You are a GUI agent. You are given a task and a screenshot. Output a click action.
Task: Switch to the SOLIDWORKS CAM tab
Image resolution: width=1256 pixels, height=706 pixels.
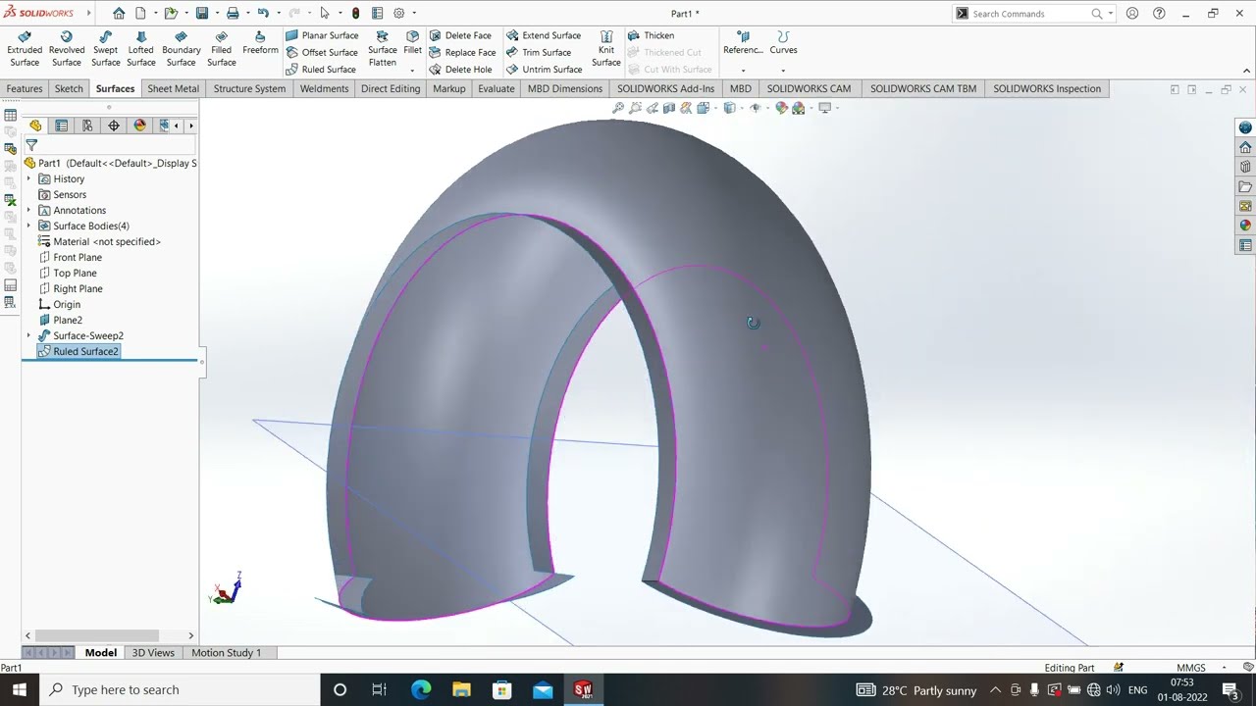(x=809, y=88)
